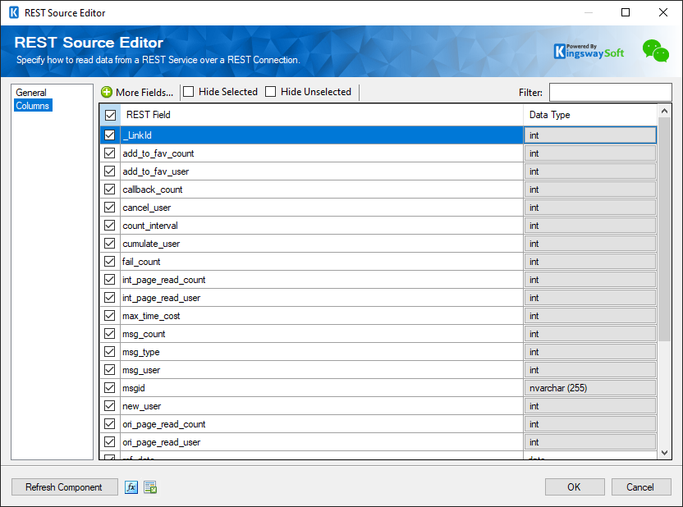Screen dimensions: 683x507
Task: Open the fx expression editor icon
Action: tap(131, 487)
